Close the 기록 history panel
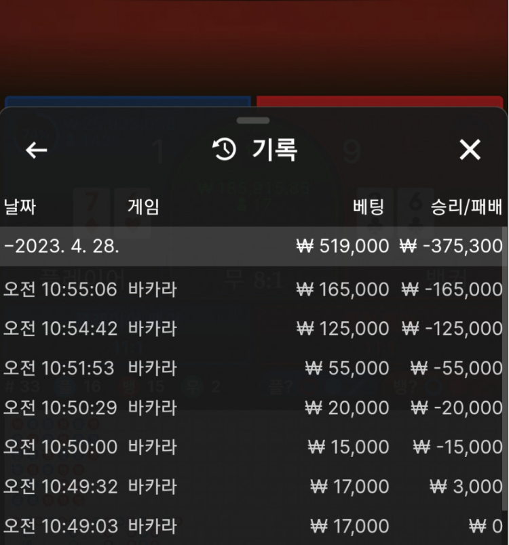The image size is (509, 545). 470,150
